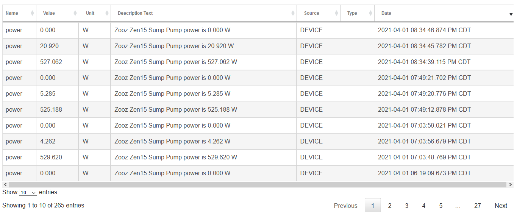Click Description Text column sort arrows
This screenshot has height=212, width=517.
[x=293, y=13]
